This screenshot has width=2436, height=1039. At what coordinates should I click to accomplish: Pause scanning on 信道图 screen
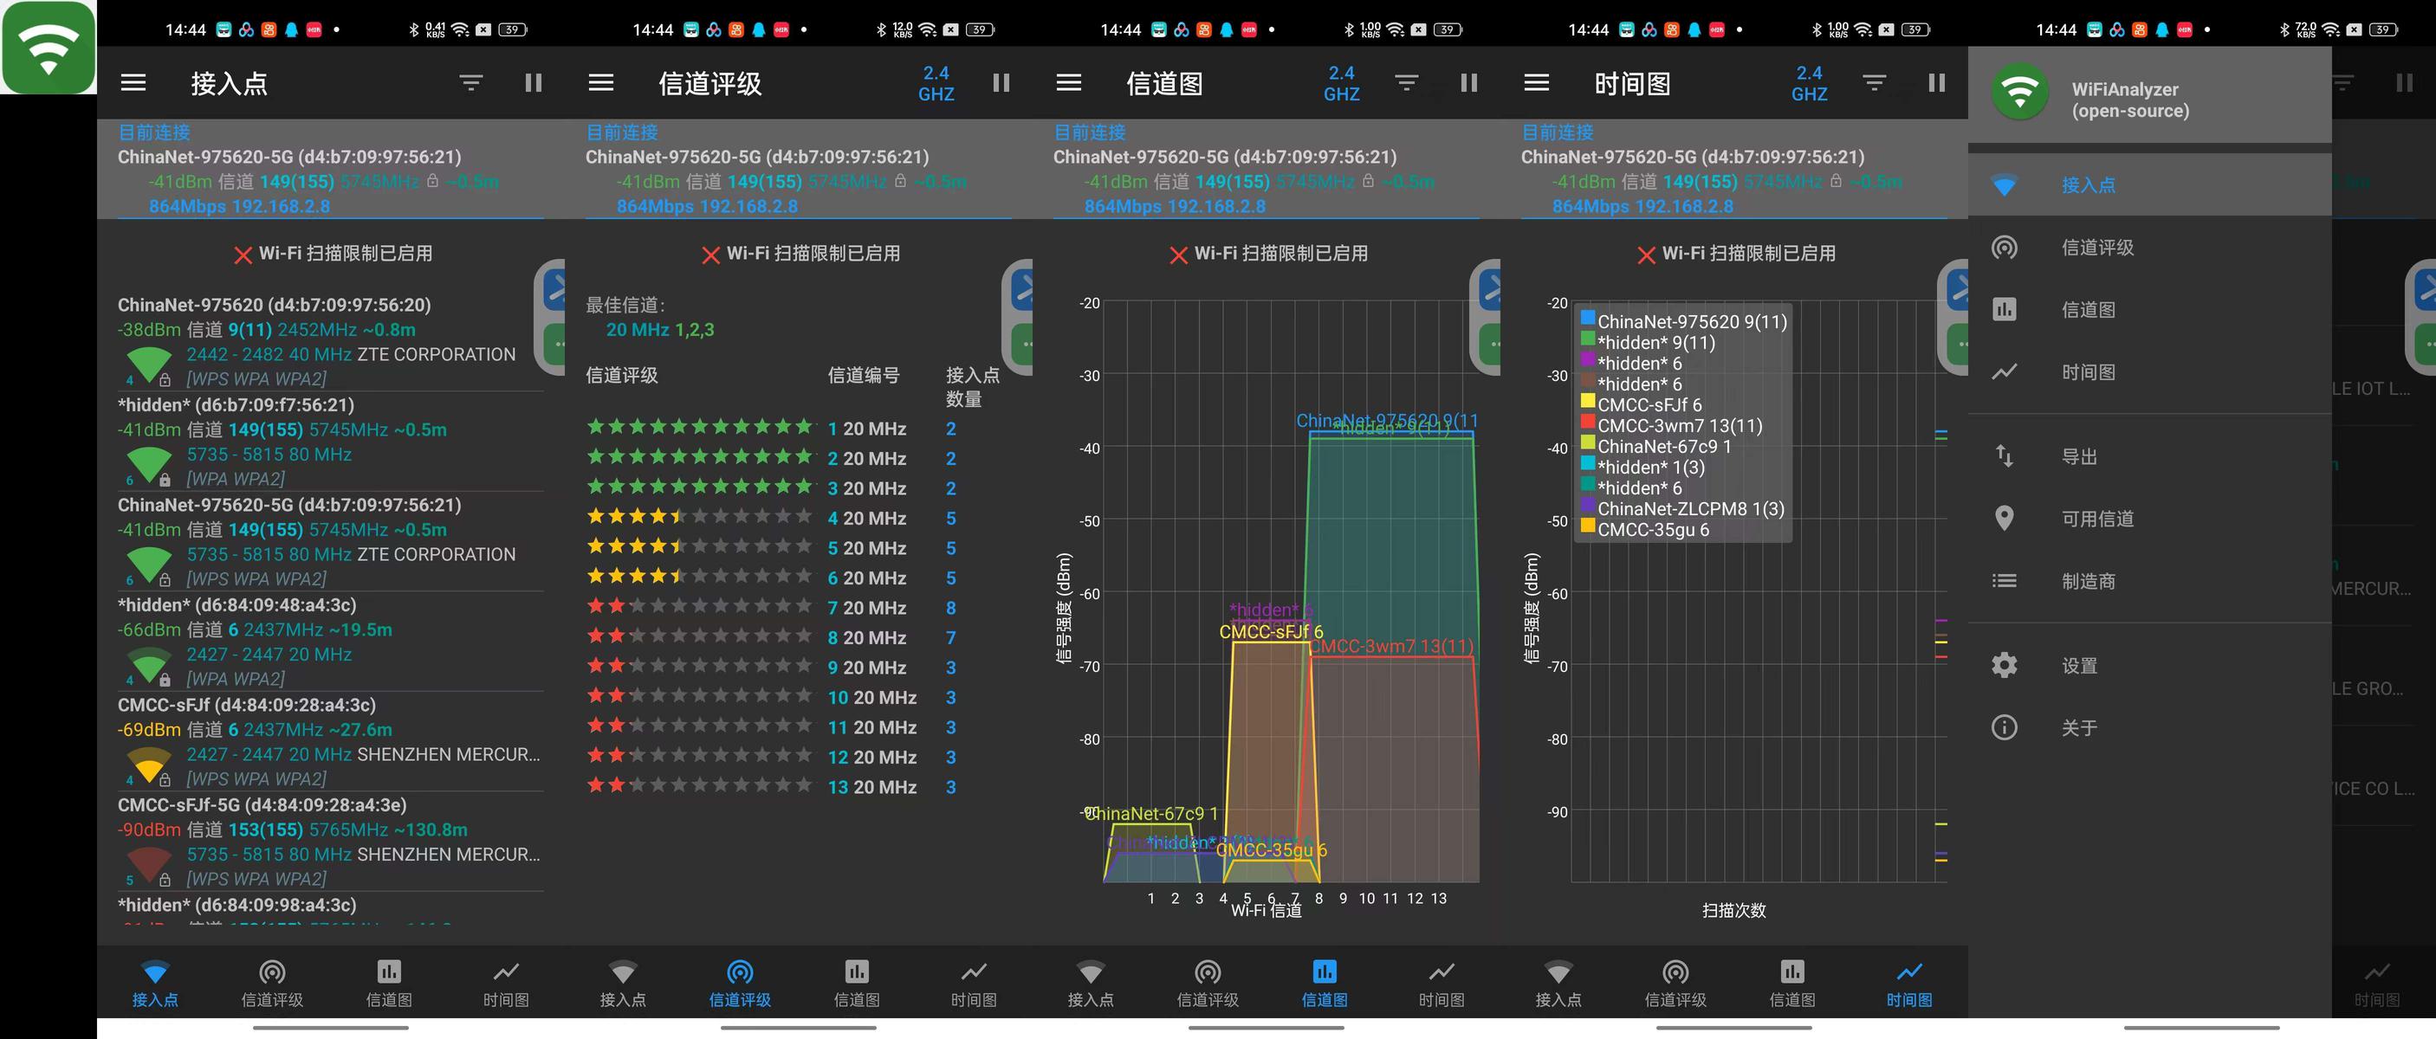click(x=1468, y=83)
